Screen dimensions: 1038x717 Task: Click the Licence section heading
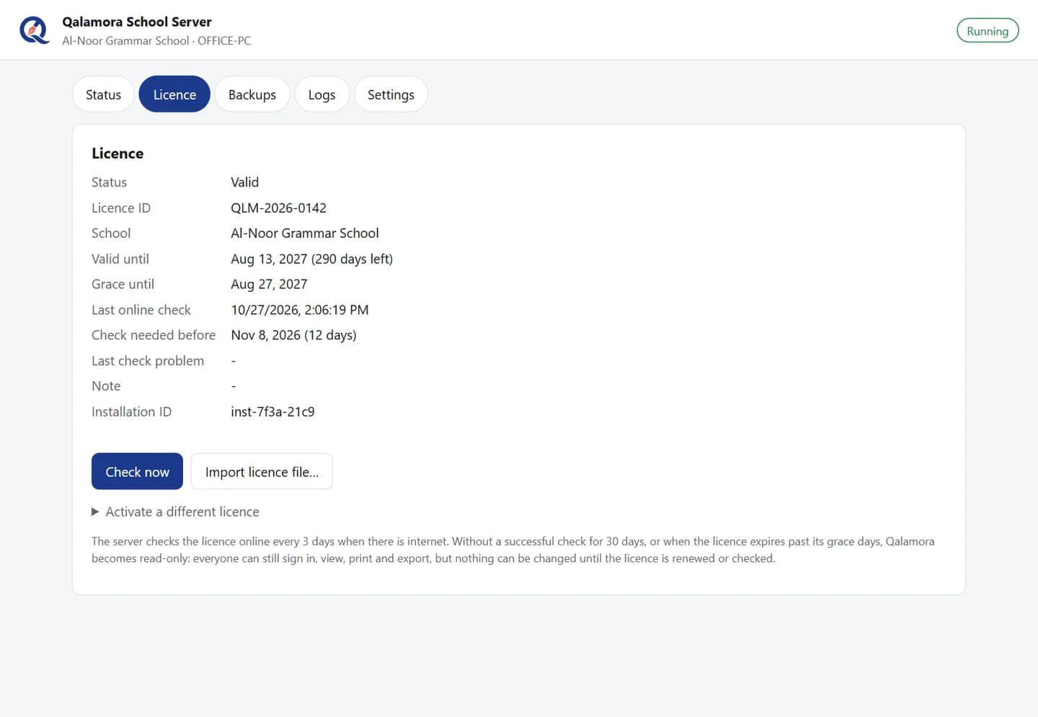click(x=117, y=153)
